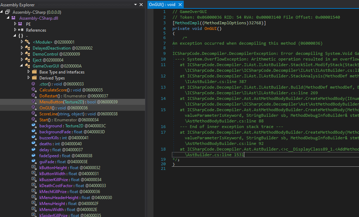Expand the Derived Types folder
Image resolution: width=359 pixels, height=217 pixels.
[28, 78]
